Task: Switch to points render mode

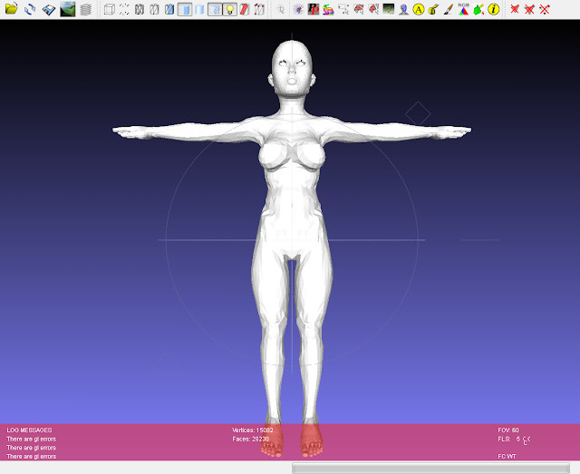Action: point(124,9)
